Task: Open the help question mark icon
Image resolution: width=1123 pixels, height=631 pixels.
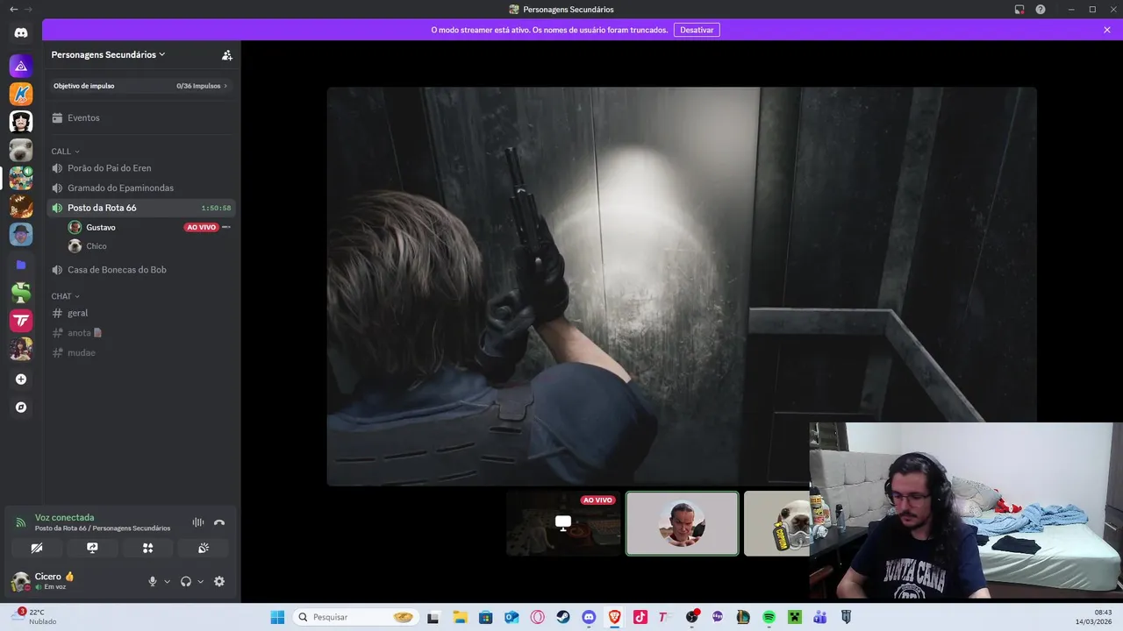Action: click(1041, 10)
